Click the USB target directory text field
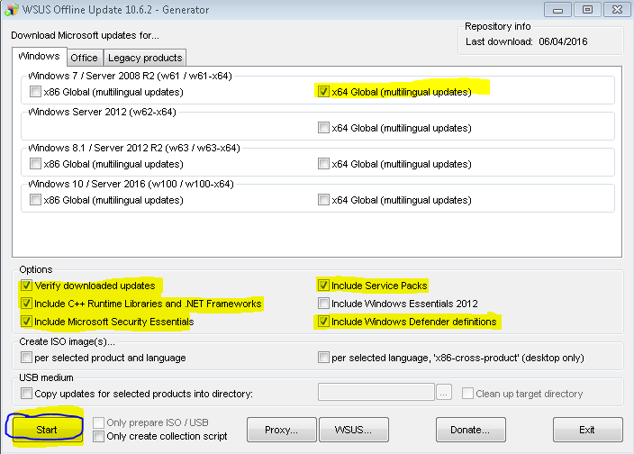The image size is (634, 454). tap(376, 393)
